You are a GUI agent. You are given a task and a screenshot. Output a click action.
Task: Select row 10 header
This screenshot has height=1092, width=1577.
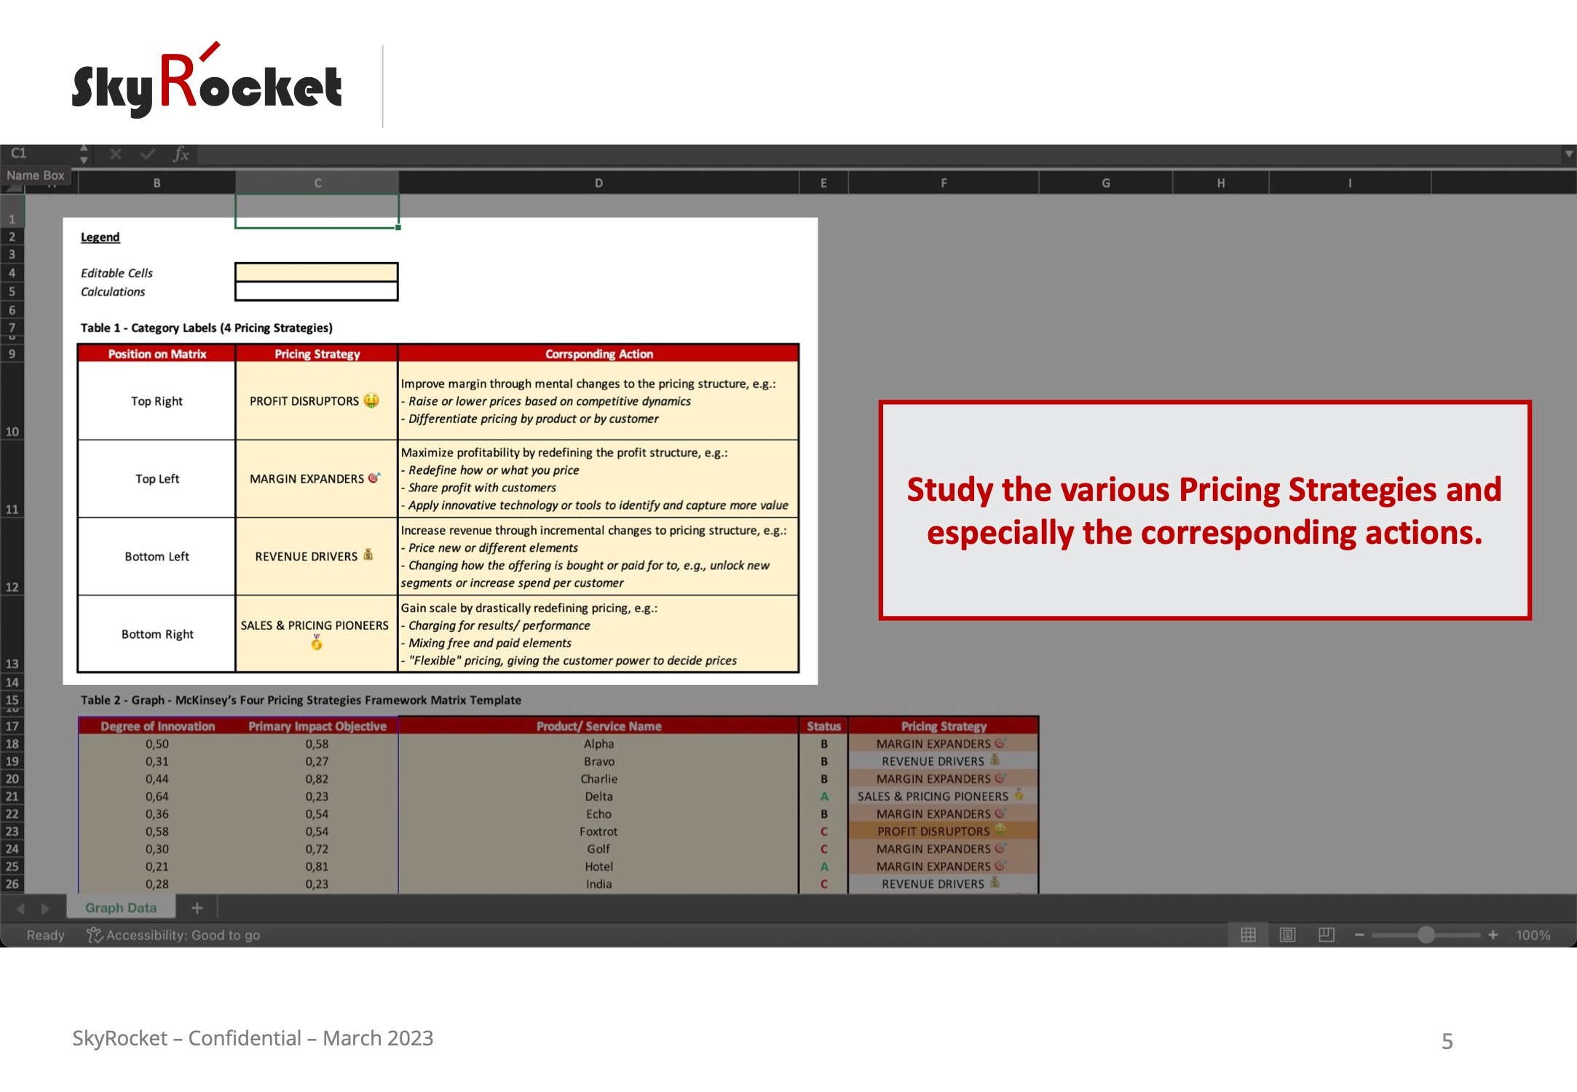[12, 401]
